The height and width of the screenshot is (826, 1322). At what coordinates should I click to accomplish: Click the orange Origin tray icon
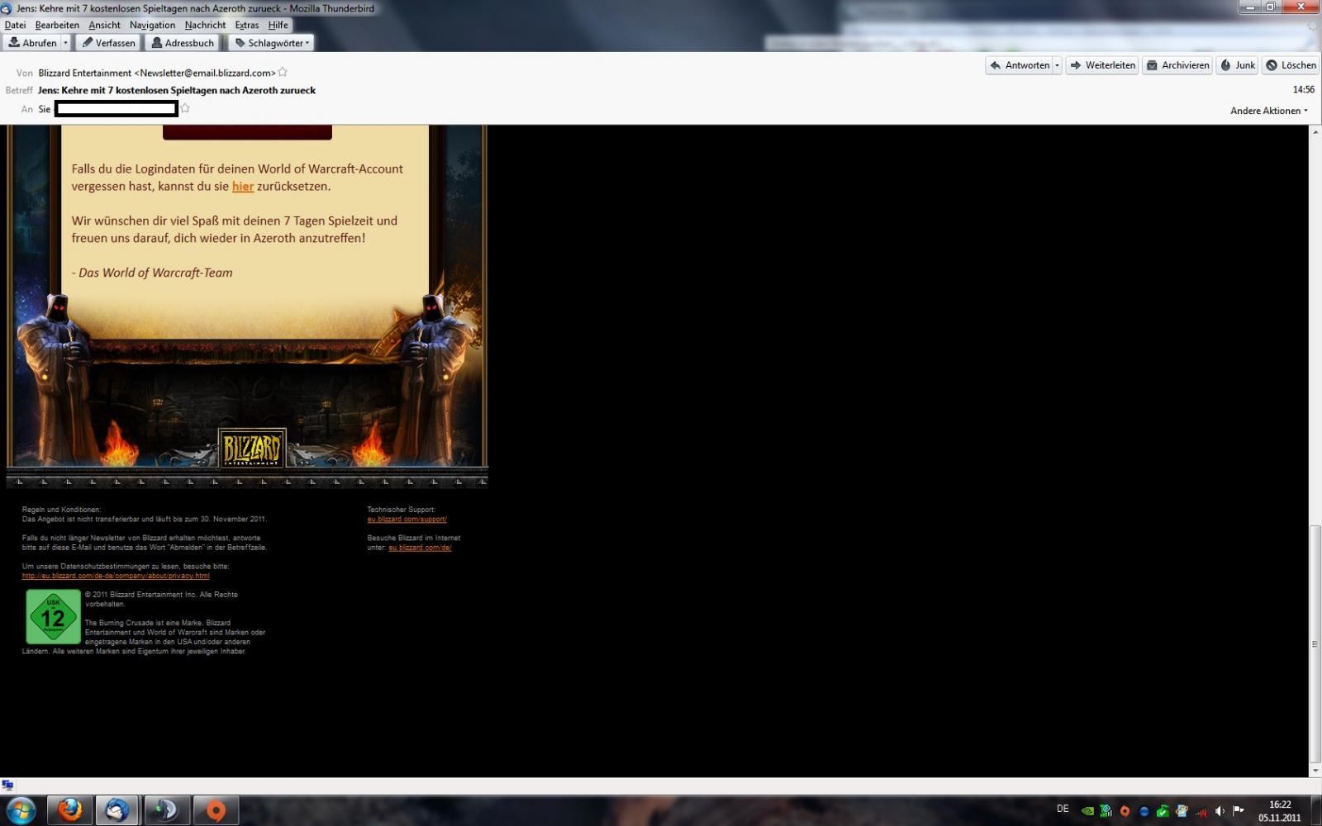1125,811
